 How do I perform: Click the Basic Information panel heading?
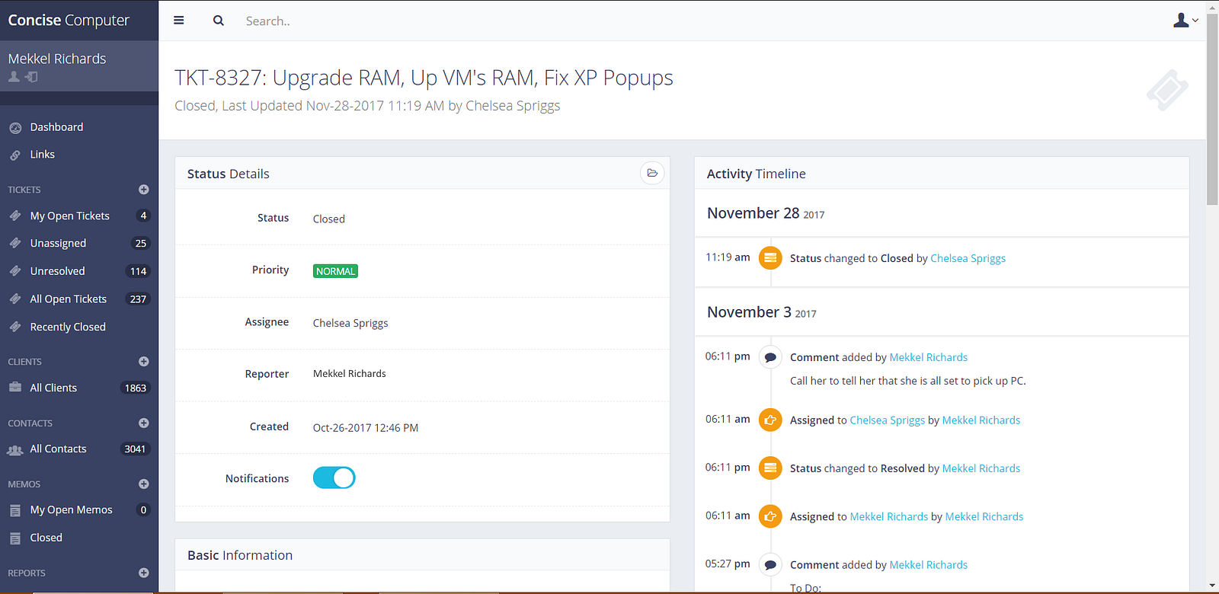tap(240, 555)
